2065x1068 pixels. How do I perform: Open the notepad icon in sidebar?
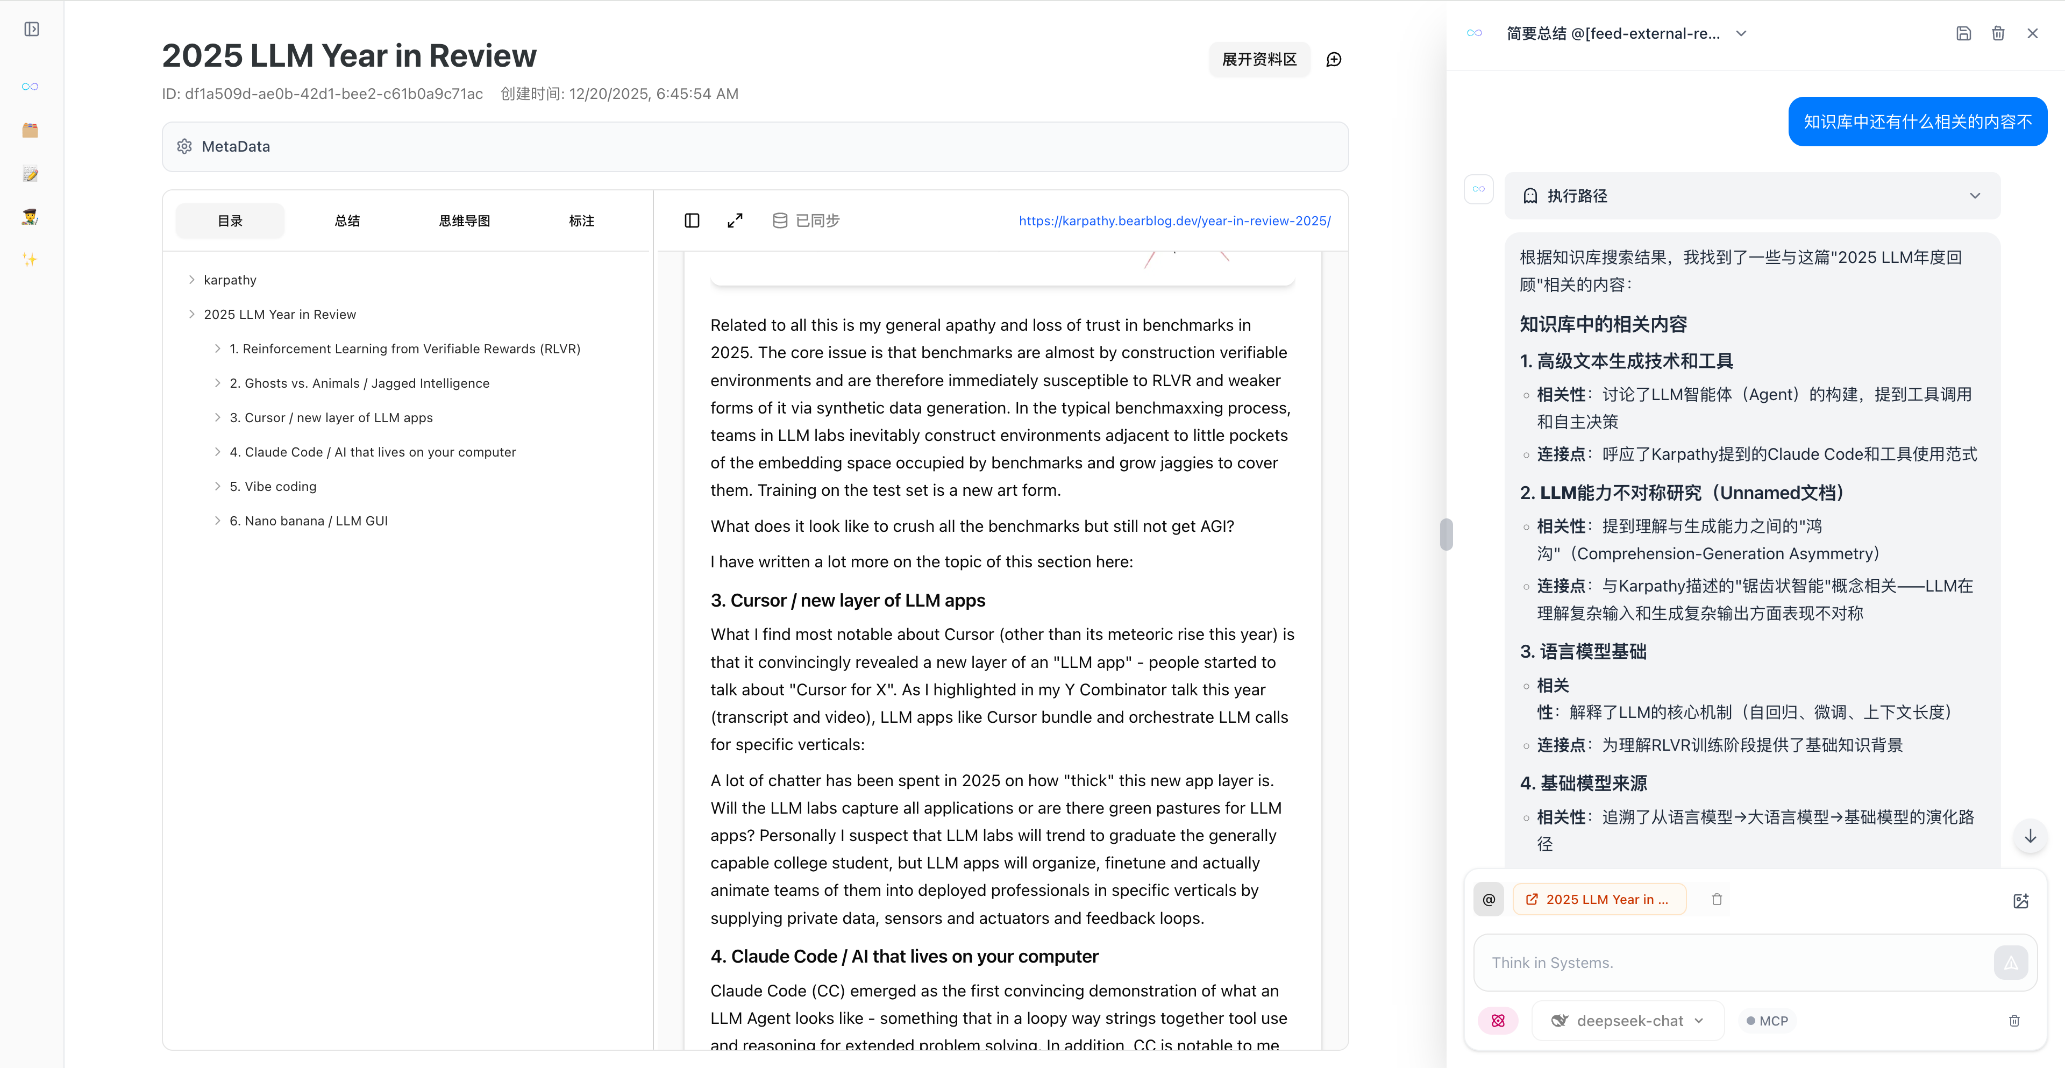point(31,173)
